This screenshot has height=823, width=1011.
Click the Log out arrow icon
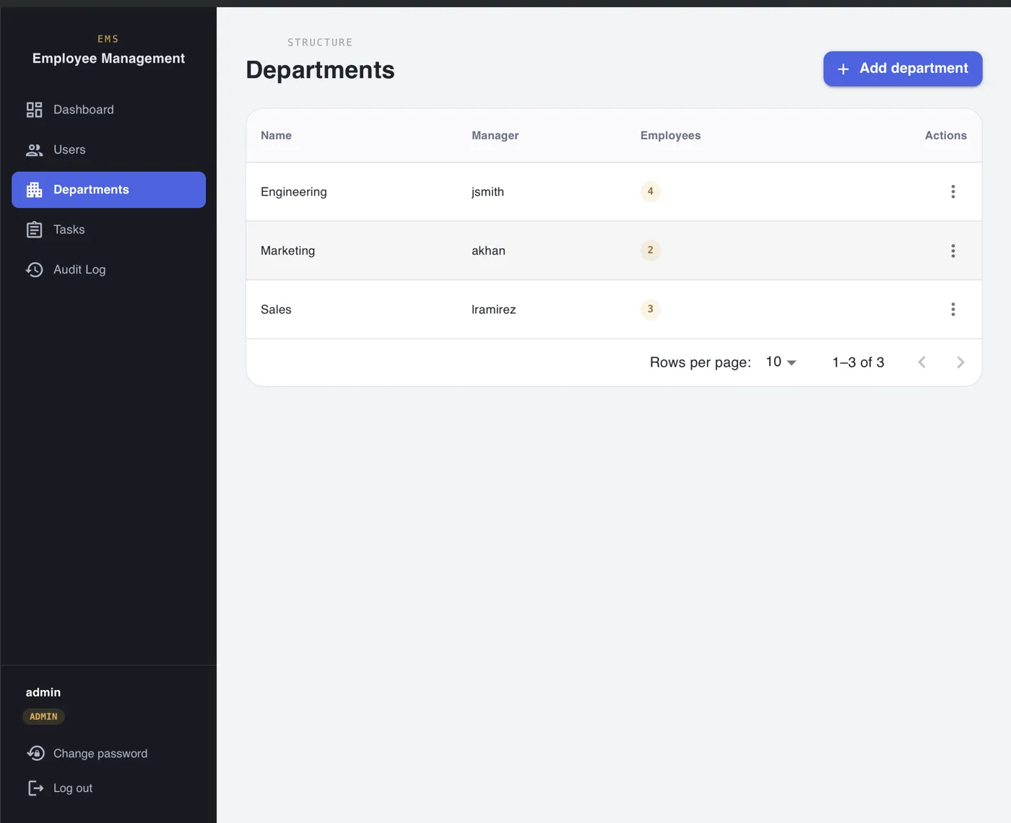click(x=35, y=788)
